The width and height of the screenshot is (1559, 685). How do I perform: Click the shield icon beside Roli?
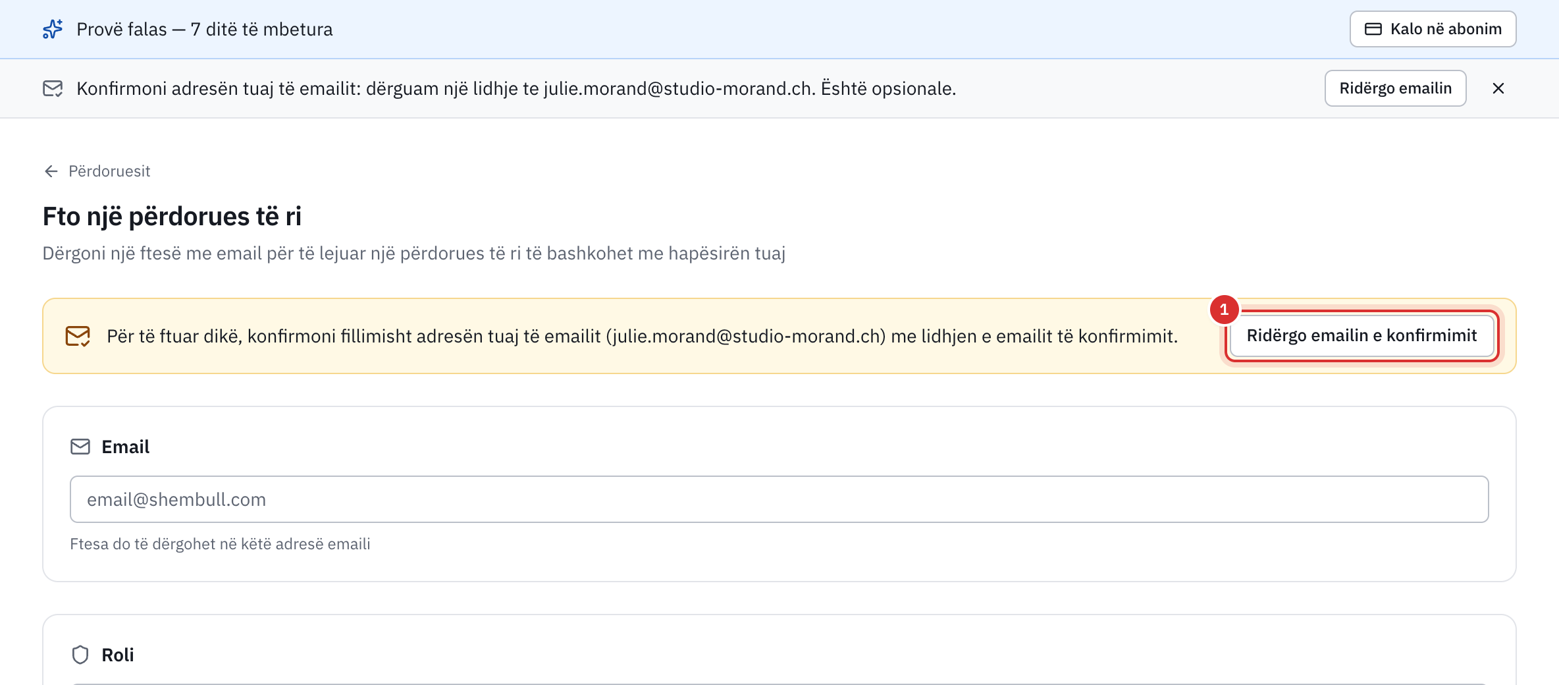(x=80, y=655)
